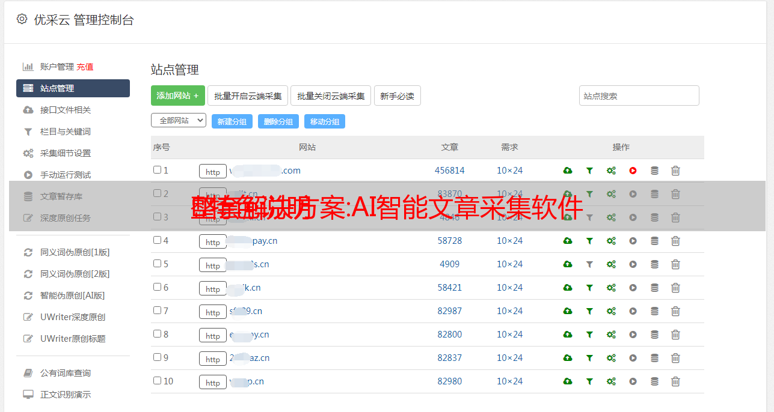Click the 移动分组 button

point(325,121)
